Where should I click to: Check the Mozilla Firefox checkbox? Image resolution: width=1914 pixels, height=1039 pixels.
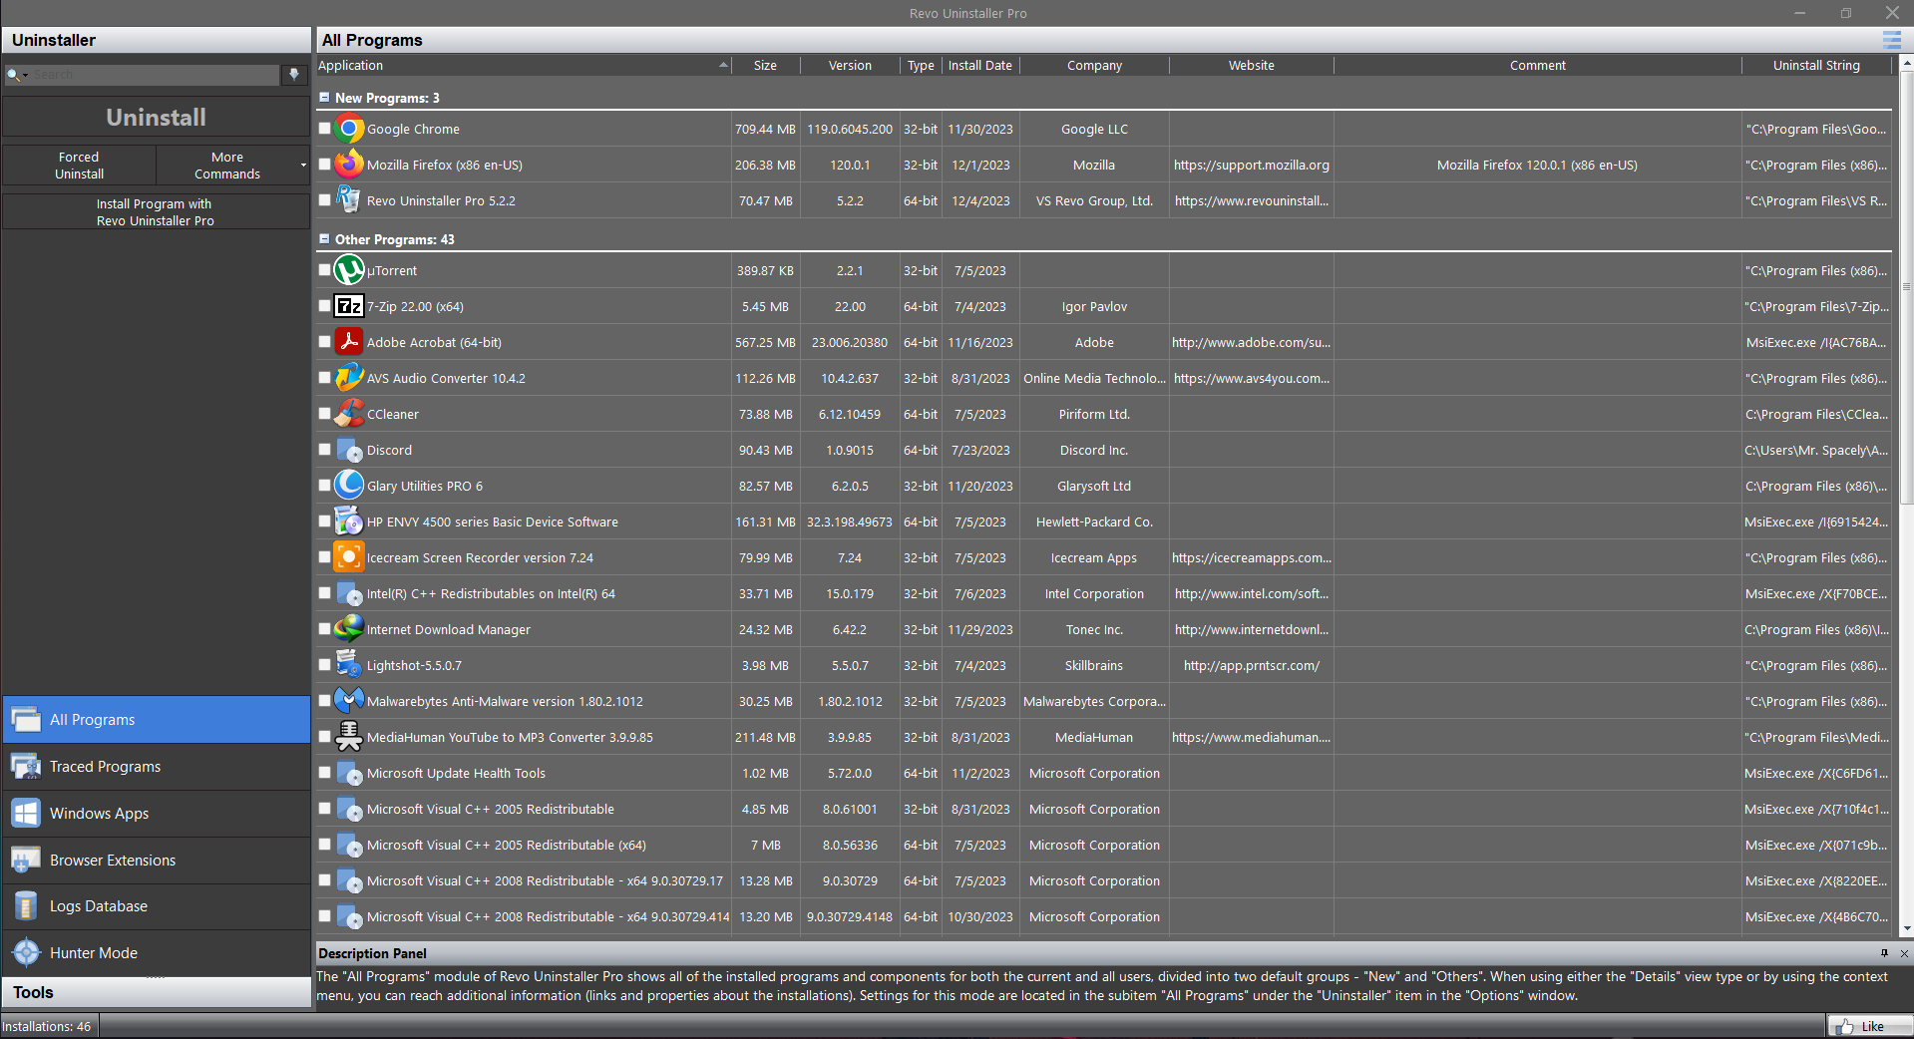pyautogui.click(x=324, y=165)
